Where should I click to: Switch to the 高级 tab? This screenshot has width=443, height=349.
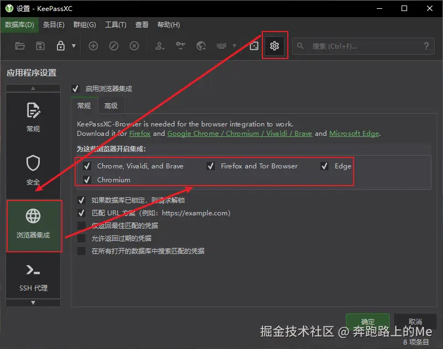tap(110, 106)
